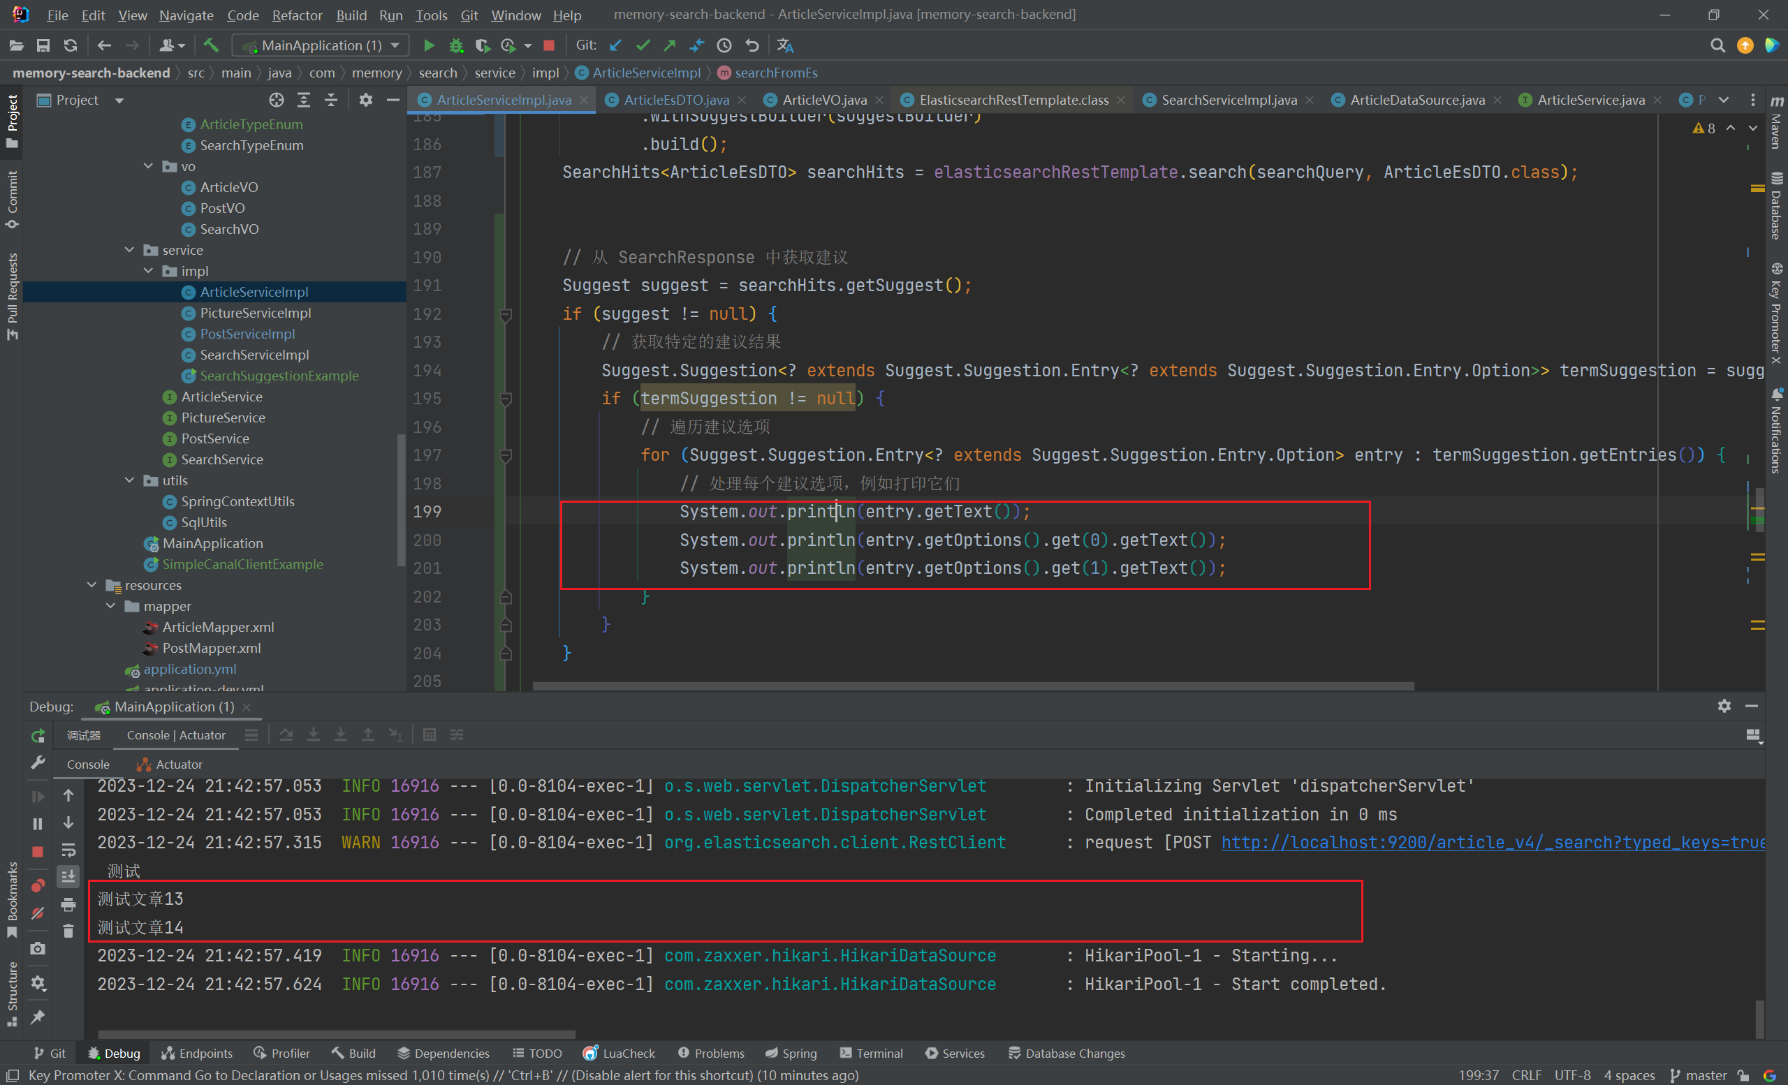Click CRLF line separator in status bar
The width and height of the screenshot is (1788, 1085).
point(1527,1075)
